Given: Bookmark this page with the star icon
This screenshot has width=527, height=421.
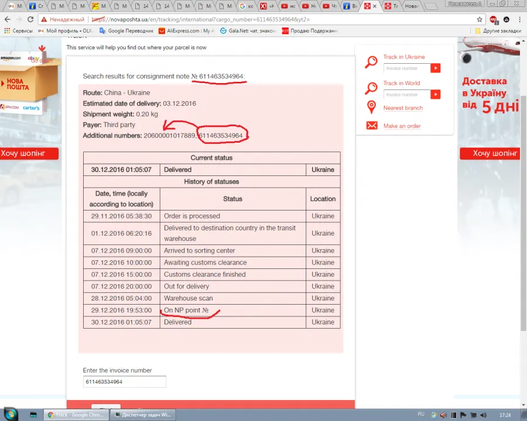Looking at the screenshot, I should coord(479,19).
